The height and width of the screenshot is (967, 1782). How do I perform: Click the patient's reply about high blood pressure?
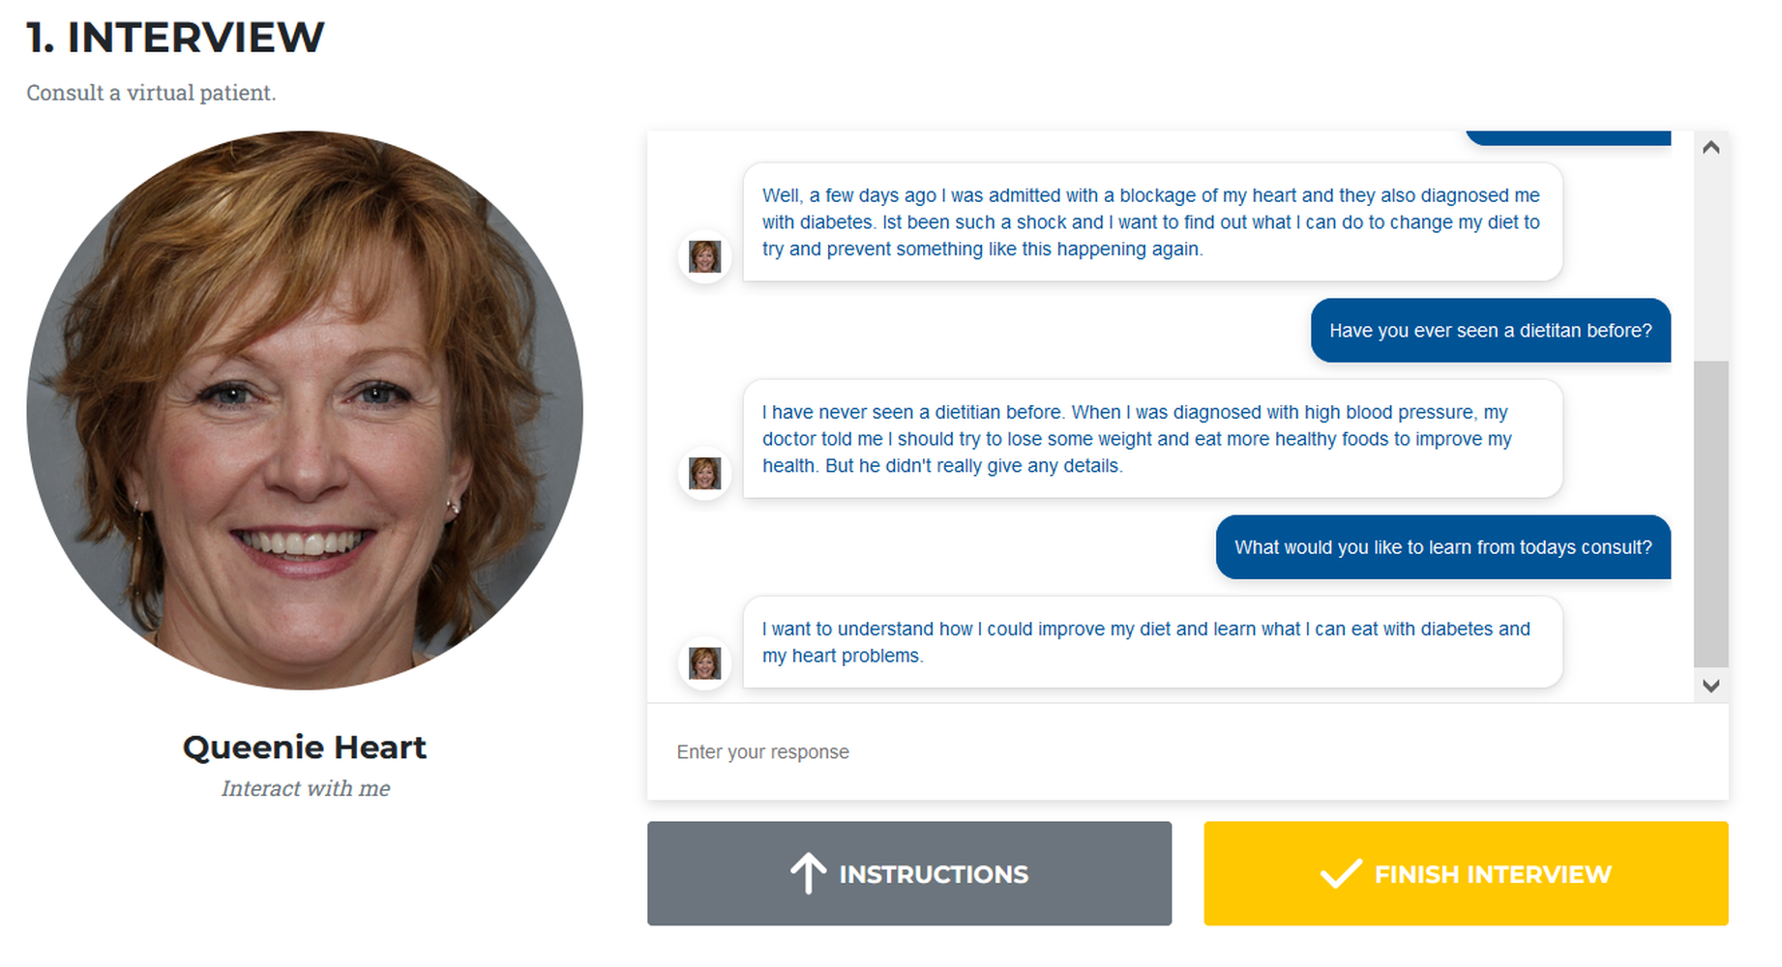(x=1151, y=439)
